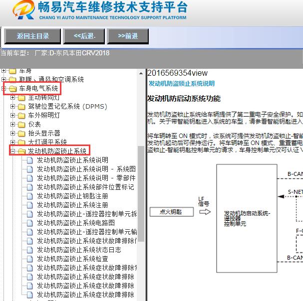Viewport: 303px width, 301px height.
Task: Select the 发动机防盗锁止系统 folder label
Action: point(57,151)
